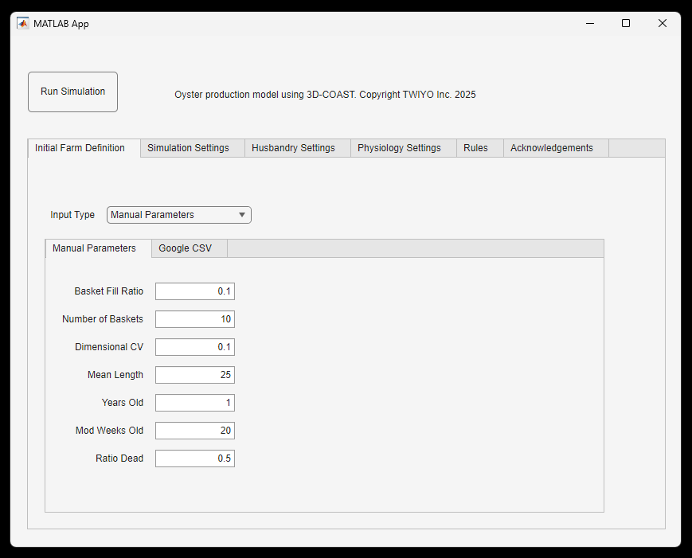Edit the Dimensional CV field

click(x=194, y=347)
